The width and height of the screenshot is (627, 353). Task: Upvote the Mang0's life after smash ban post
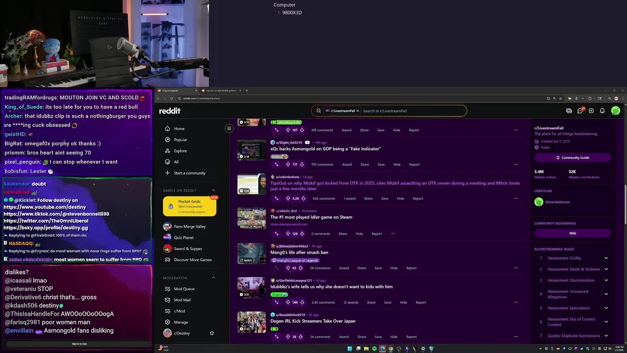tap(289, 268)
